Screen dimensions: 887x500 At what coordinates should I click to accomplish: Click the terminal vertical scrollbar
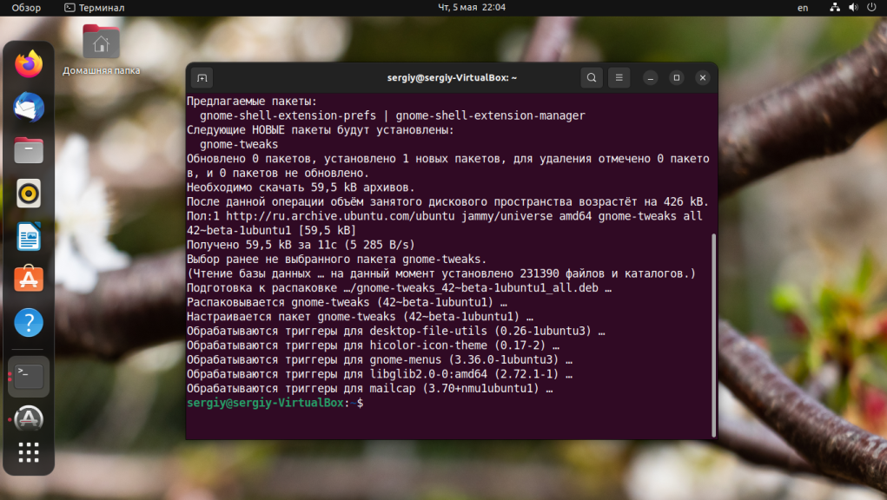click(713, 334)
